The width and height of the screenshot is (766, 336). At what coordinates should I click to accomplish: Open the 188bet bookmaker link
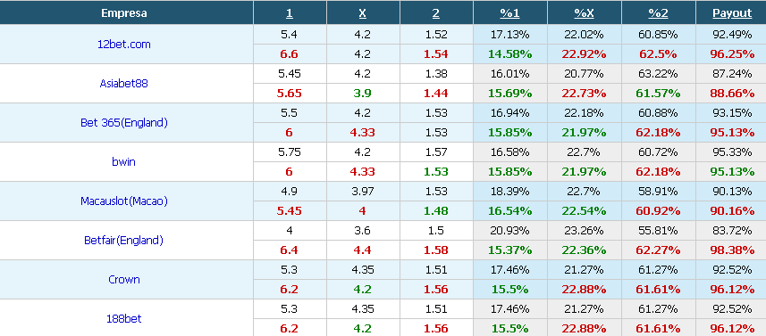coord(123,319)
